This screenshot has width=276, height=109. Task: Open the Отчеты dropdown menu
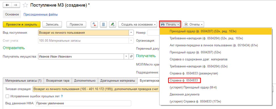point(193,24)
